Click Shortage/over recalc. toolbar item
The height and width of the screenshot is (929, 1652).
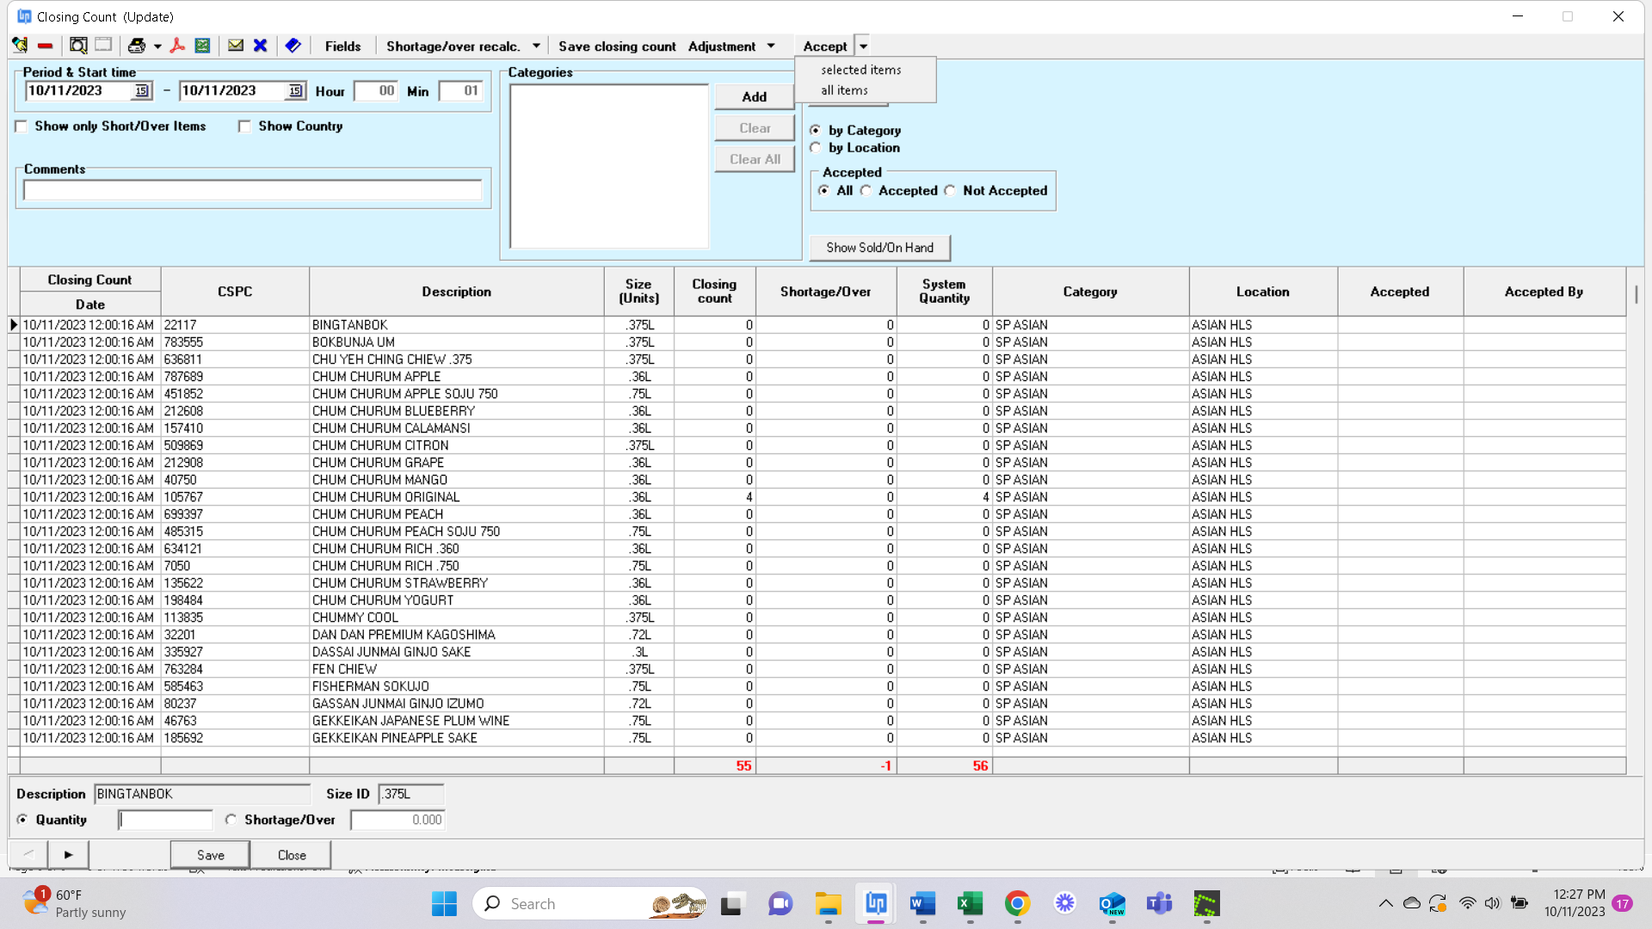pos(453,46)
